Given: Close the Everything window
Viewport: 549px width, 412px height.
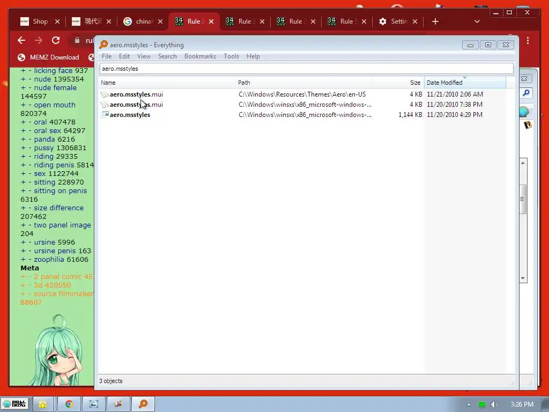Looking at the screenshot, I should (506, 45).
